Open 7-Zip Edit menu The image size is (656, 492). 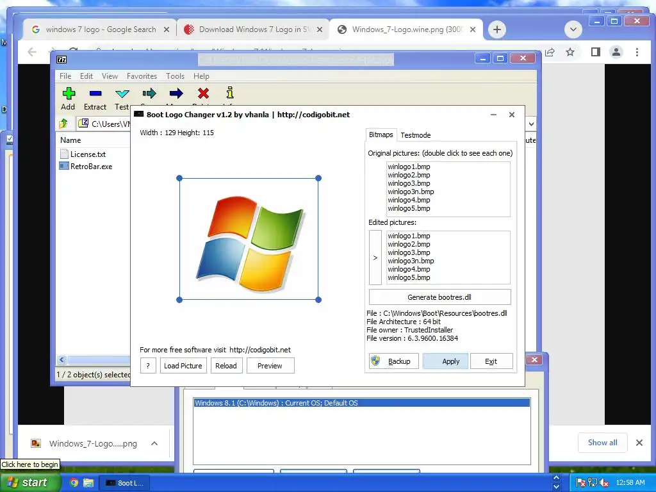tap(86, 76)
